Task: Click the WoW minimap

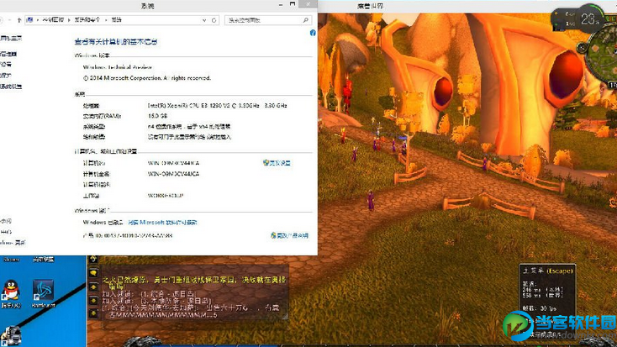Action: [x=602, y=55]
